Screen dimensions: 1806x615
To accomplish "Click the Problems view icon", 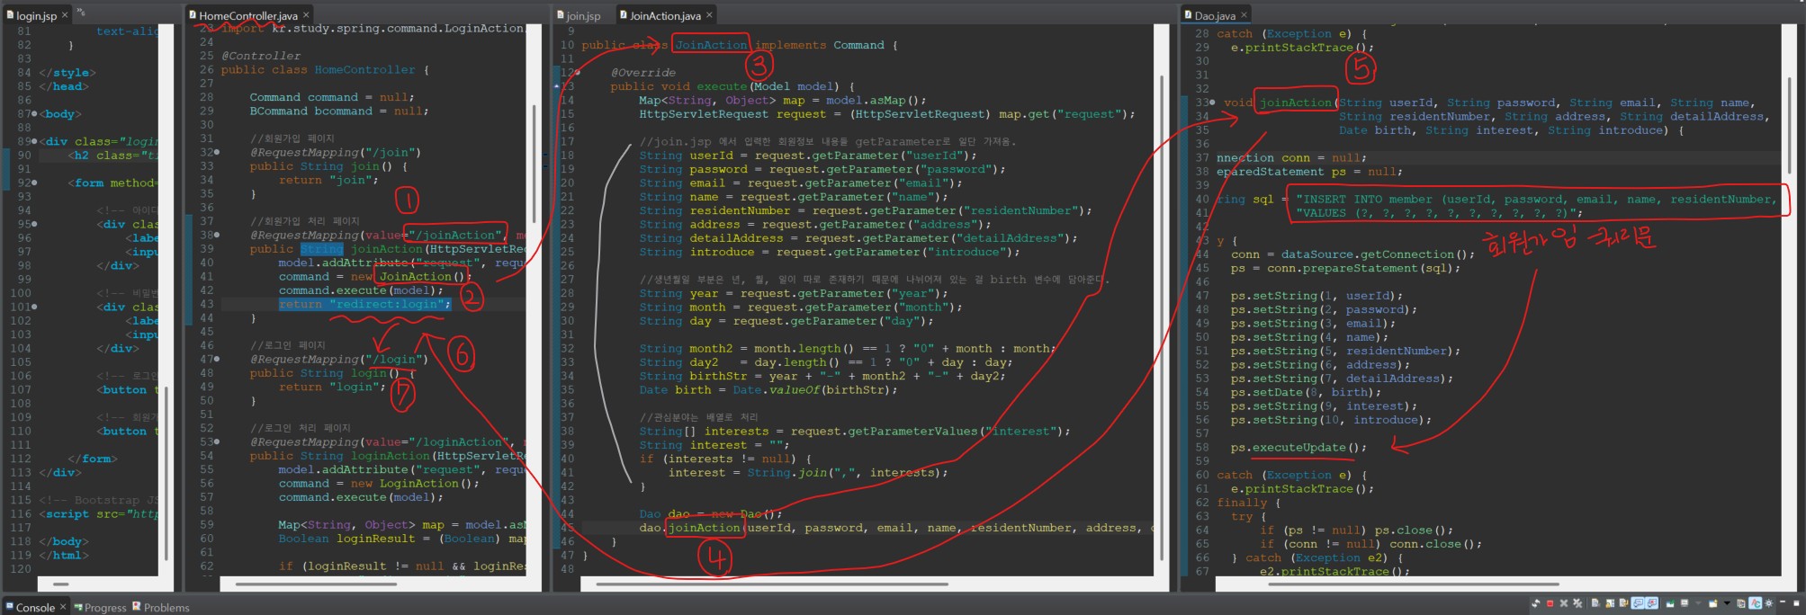I will [137, 606].
